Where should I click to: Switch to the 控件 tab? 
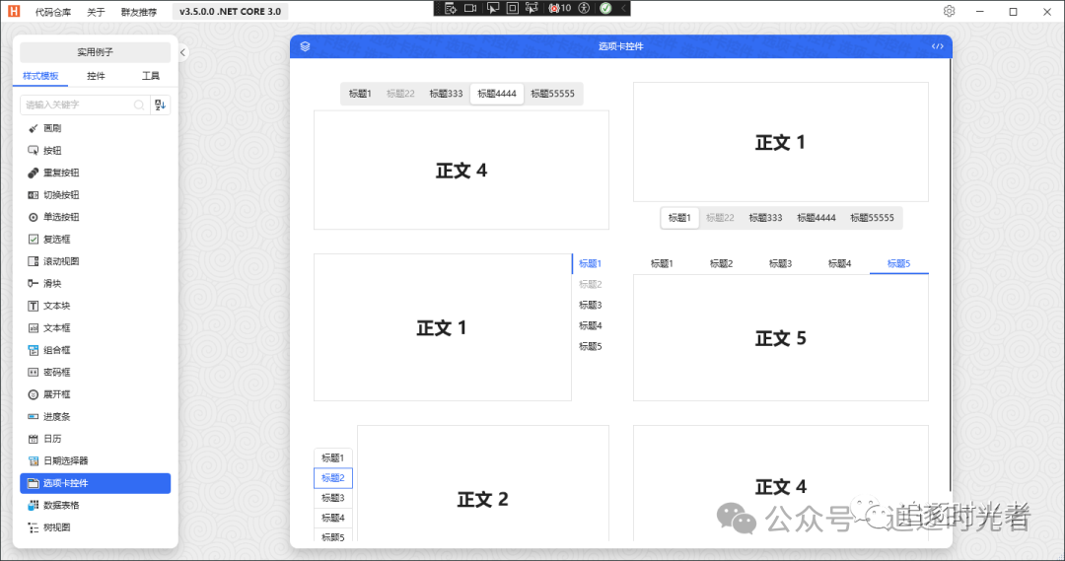click(96, 76)
